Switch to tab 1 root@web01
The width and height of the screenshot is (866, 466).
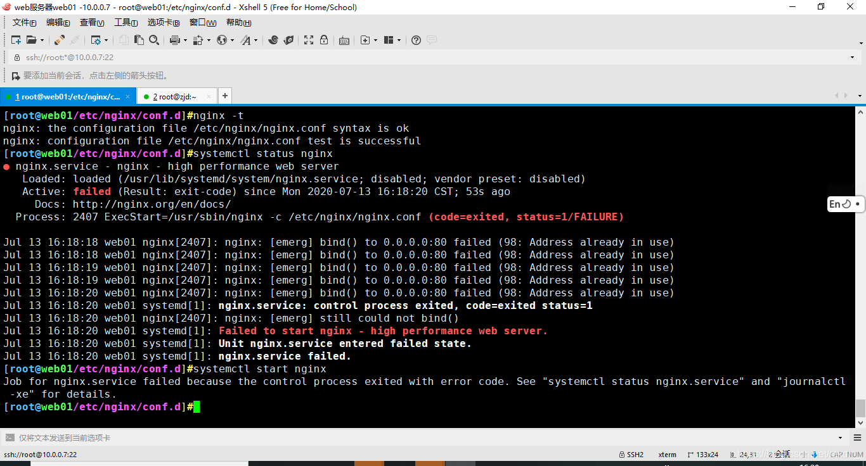tap(67, 96)
